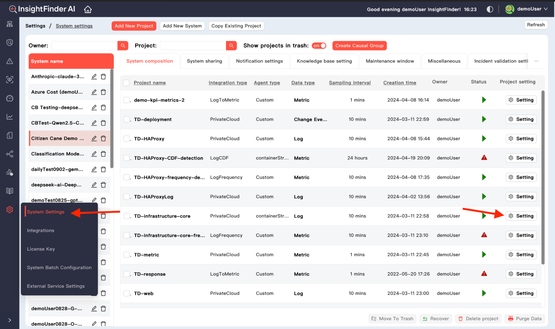Screen dimensions: 555x329
Task: Click the project table vertical scrollbar
Action: click(543, 178)
